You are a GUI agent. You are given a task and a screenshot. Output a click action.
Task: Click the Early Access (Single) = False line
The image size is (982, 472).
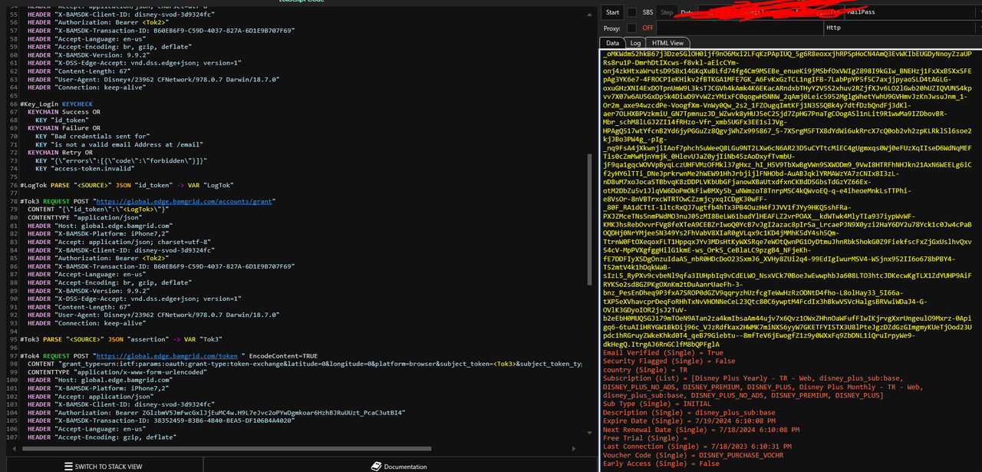(661, 464)
